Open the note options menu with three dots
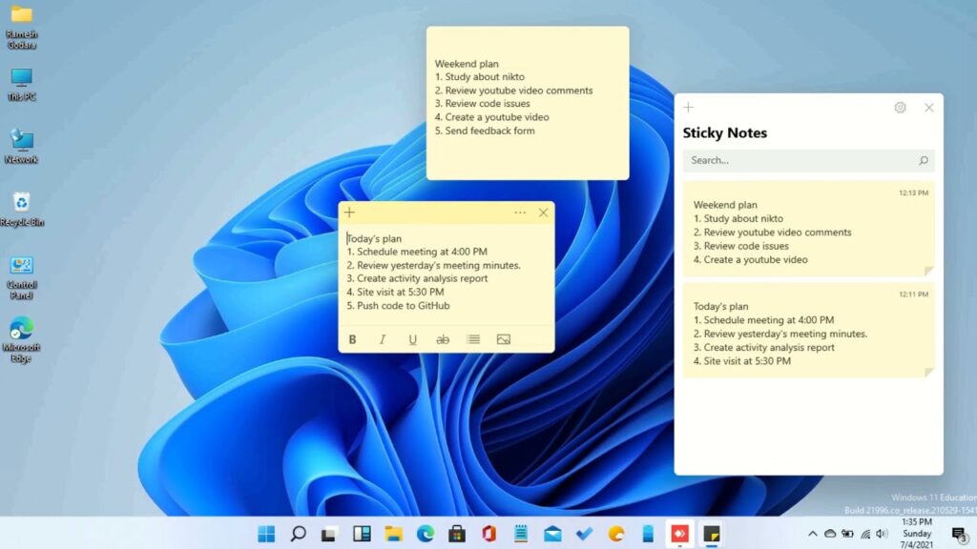The image size is (977, 549). click(520, 213)
